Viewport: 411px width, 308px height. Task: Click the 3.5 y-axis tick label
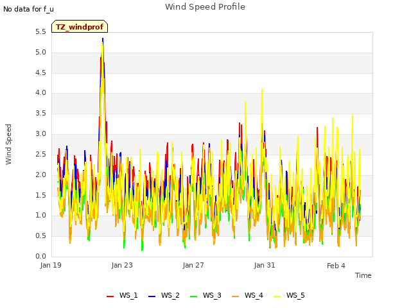tap(40, 114)
